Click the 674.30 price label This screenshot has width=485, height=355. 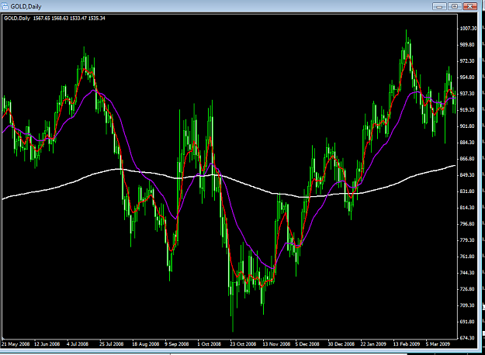467,338
